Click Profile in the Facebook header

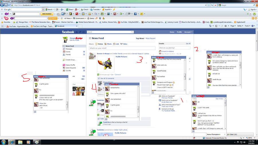coord(179,32)
